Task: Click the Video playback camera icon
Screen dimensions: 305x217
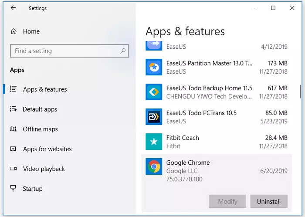Action: click(x=13, y=169)
